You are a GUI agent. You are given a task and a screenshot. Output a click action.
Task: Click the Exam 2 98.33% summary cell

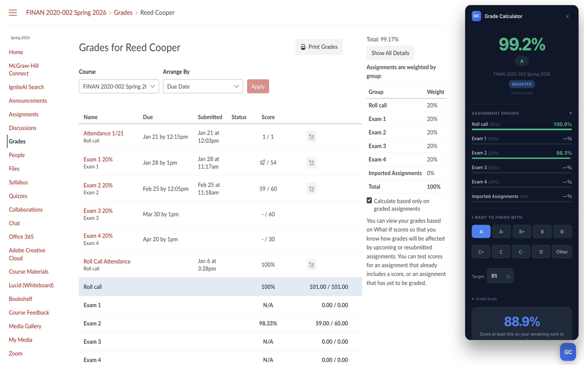(268, 323)
